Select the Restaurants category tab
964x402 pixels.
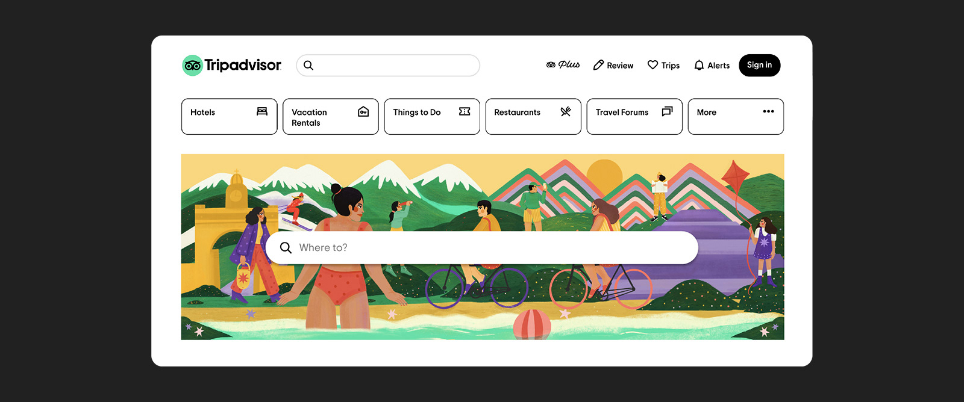[533, 117]
